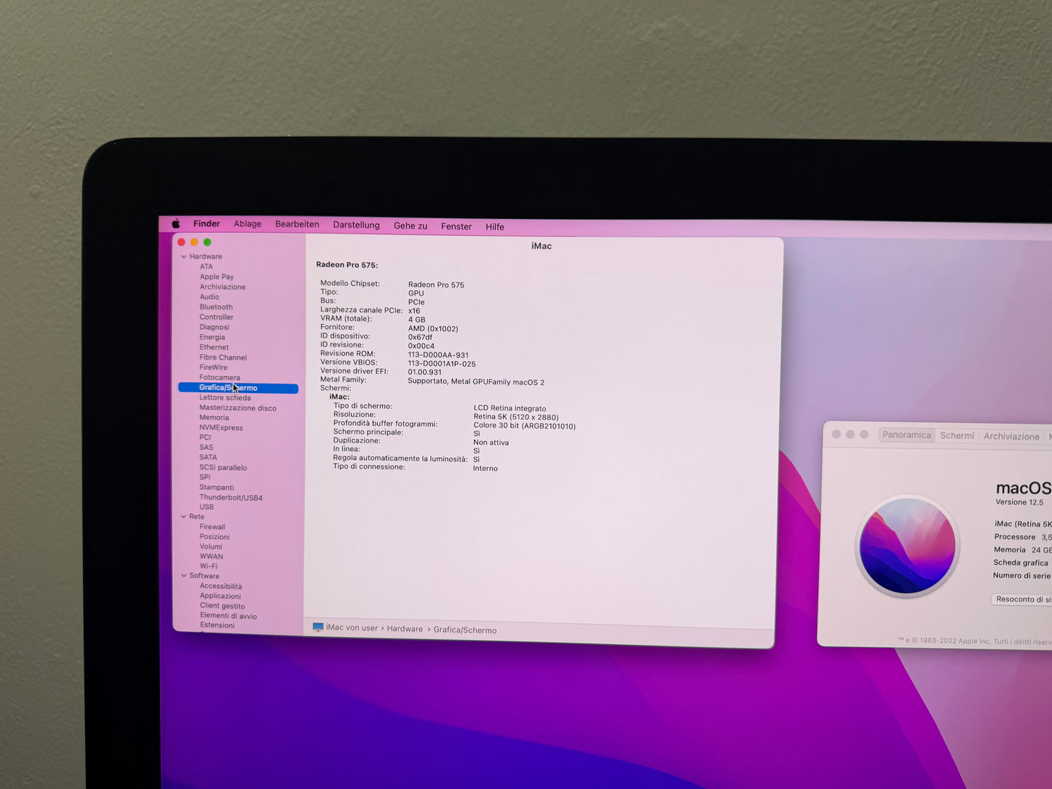
Task: Open the Apple menu
Action: tap(175, 223)
